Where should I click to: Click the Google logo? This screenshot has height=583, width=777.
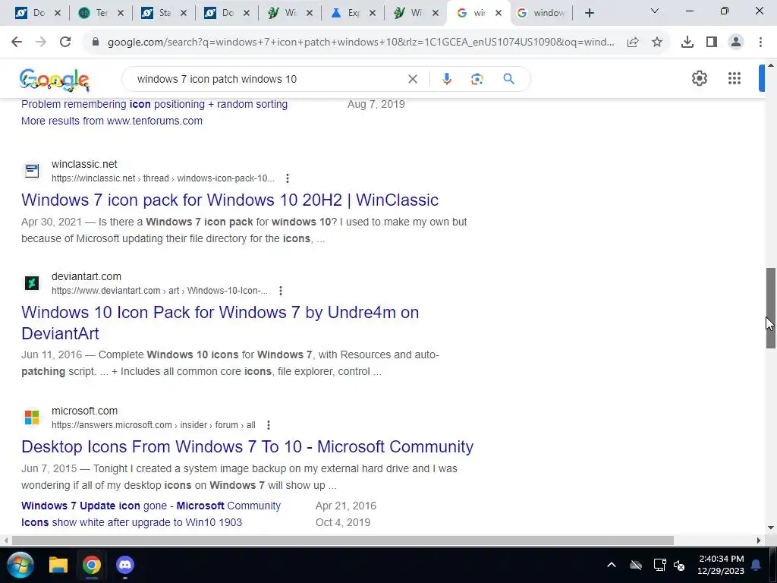tap(55, 80)
